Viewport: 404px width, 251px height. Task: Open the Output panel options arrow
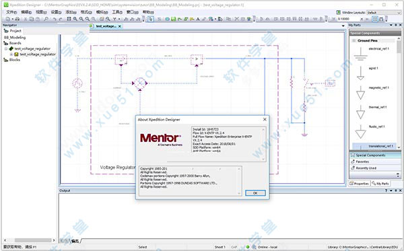391,190
